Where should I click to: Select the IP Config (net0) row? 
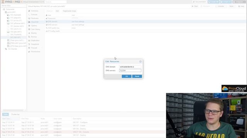click(145, 31)
